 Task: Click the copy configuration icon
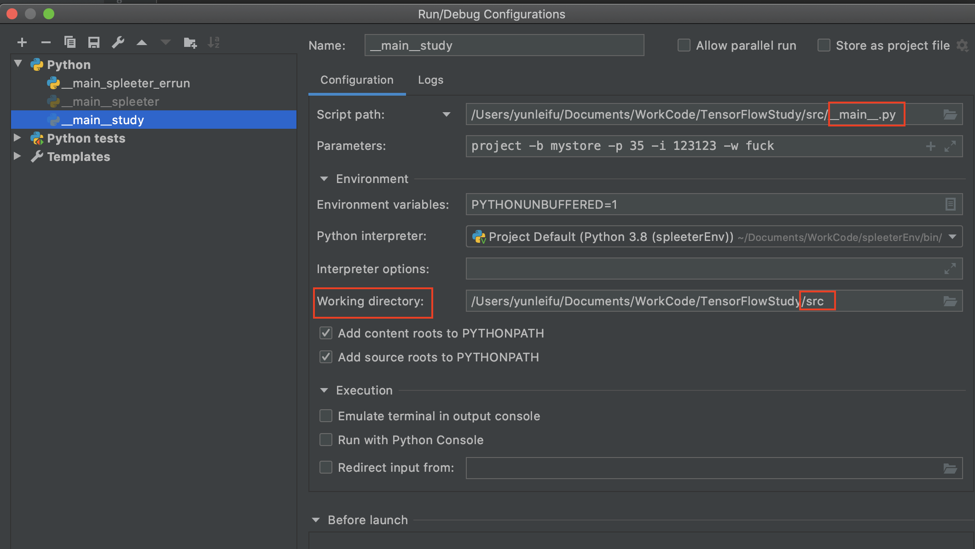70,43
